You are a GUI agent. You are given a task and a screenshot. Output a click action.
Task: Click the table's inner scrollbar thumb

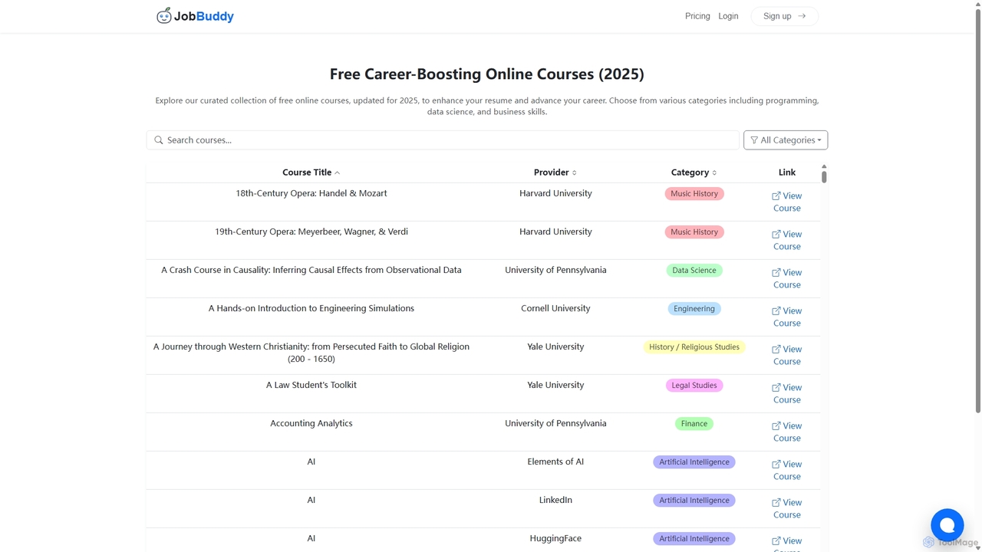tap(824, 176)
